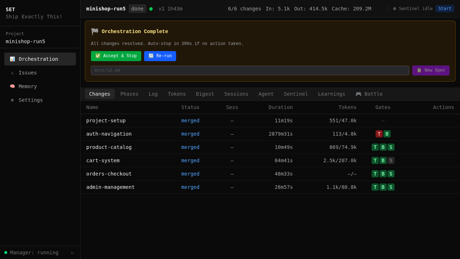Click the New Spec button
The image size is (460, 259).
[431, 71]
